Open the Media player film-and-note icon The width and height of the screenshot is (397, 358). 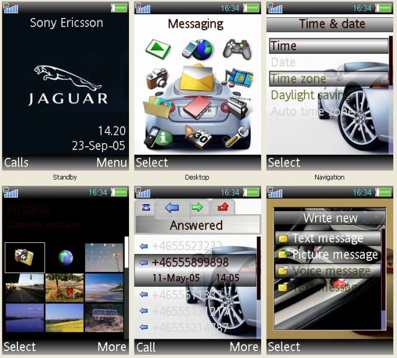pos(237,78)
